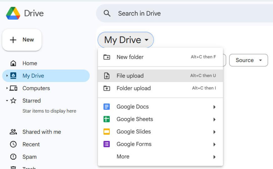Expand the Google Docs submenu arrow
Screen dimensions: 273x169
point(215,107)
